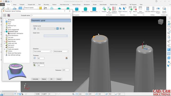Click the units mm field in status bar
The image size is (171, 96).
[82, 94]
